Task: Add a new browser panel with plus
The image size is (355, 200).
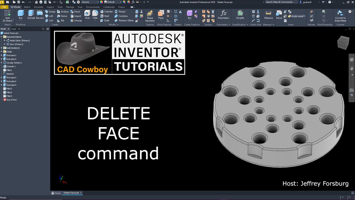Action: click(x=19, y=29)
